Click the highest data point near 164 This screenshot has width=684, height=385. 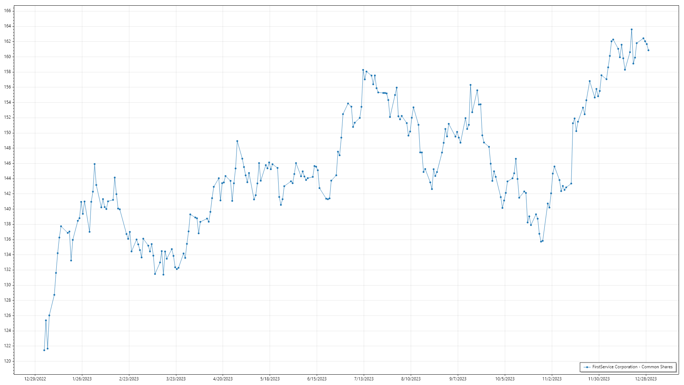(632, 30)
